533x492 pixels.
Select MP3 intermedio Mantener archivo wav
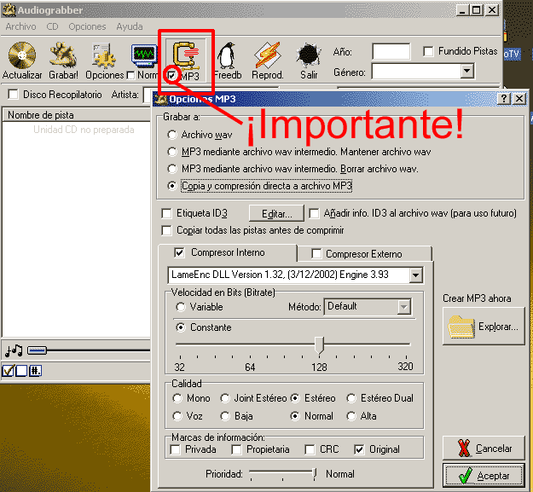tap(172, 152)
